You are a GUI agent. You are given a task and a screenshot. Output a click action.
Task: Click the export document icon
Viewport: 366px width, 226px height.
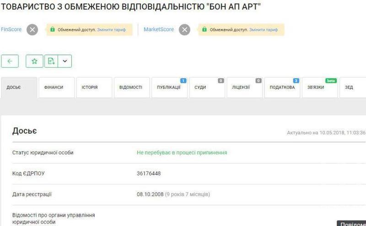51,61
